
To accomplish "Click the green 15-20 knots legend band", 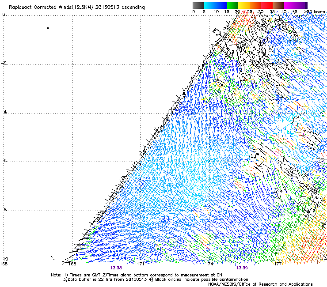I will pos(232,5).
